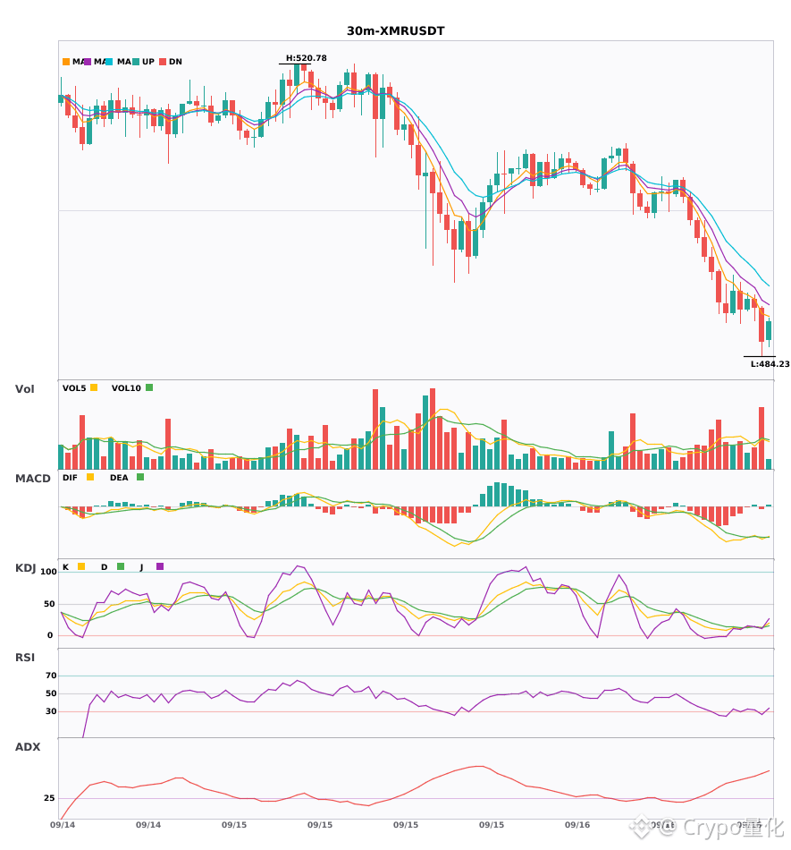Click the teal UP legend swatch

click(x=136, y=62)
